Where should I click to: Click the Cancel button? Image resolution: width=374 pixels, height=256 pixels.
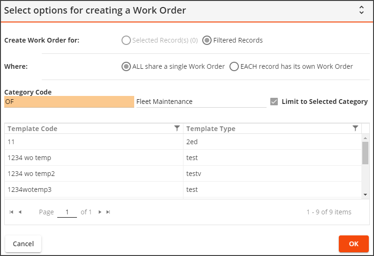point(23,244)
